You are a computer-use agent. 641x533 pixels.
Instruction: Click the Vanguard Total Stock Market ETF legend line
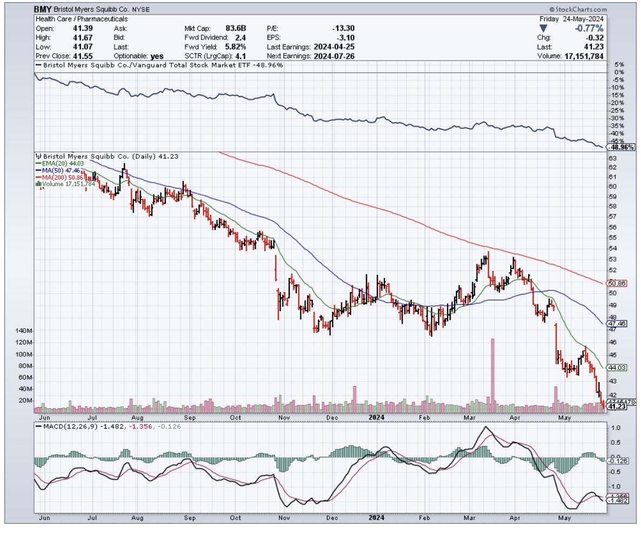pyautogui.click(x=38, y=65)
